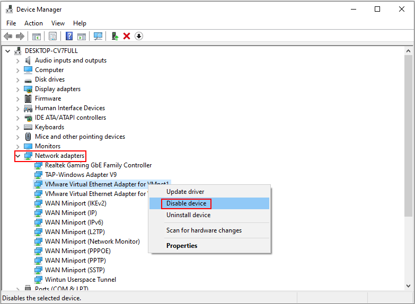Select WAN Miniport (Network Monitor)

[x=92, y=242]
